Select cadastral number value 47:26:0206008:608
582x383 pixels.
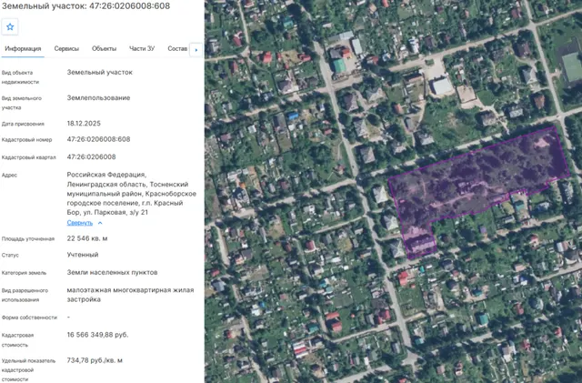98,139
